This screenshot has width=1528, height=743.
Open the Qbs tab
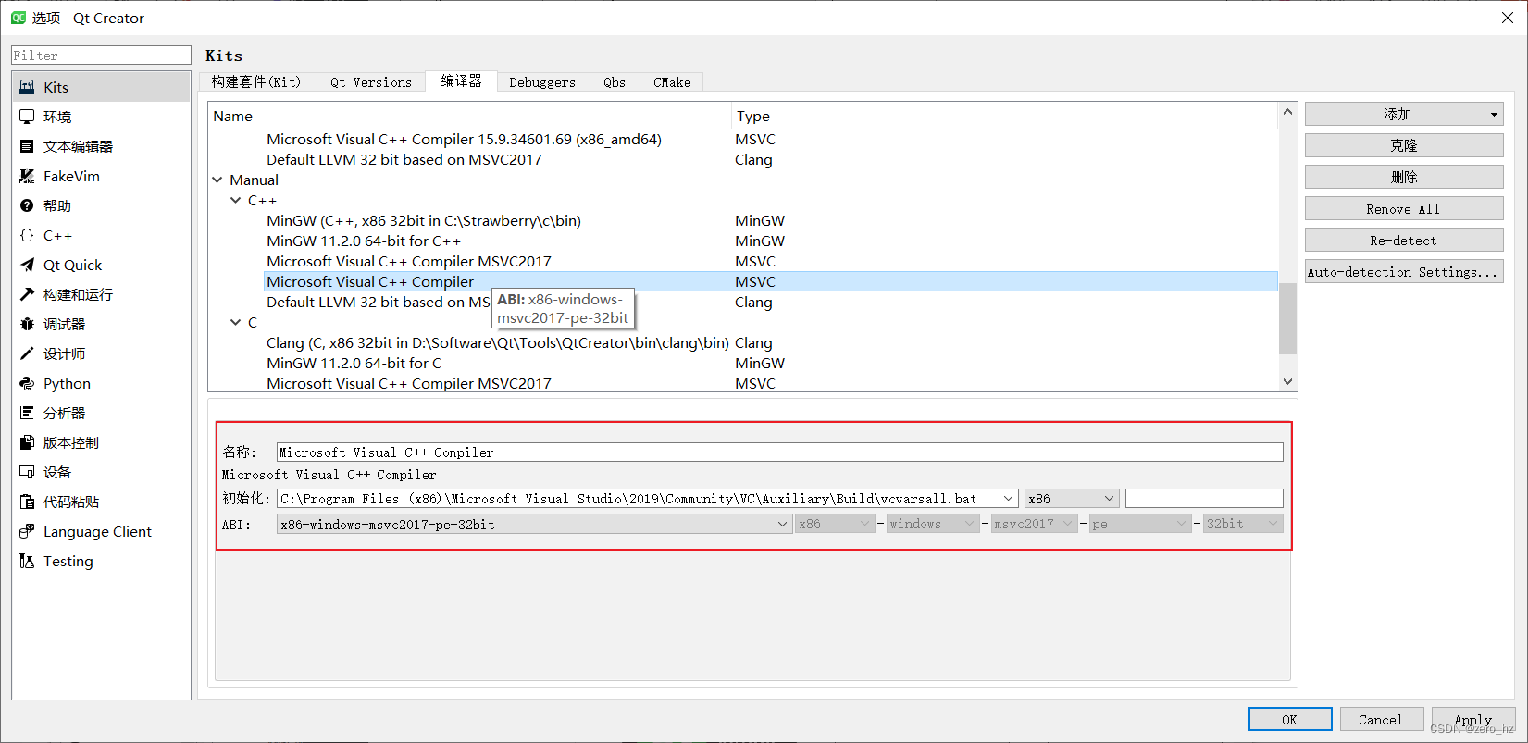point(615,82)
